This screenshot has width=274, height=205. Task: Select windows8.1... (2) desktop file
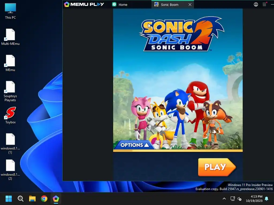pos(10,170)
